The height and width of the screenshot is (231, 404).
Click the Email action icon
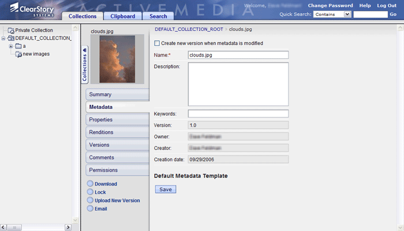point(89,209)
